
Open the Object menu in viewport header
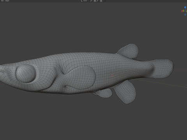(7, 1)
